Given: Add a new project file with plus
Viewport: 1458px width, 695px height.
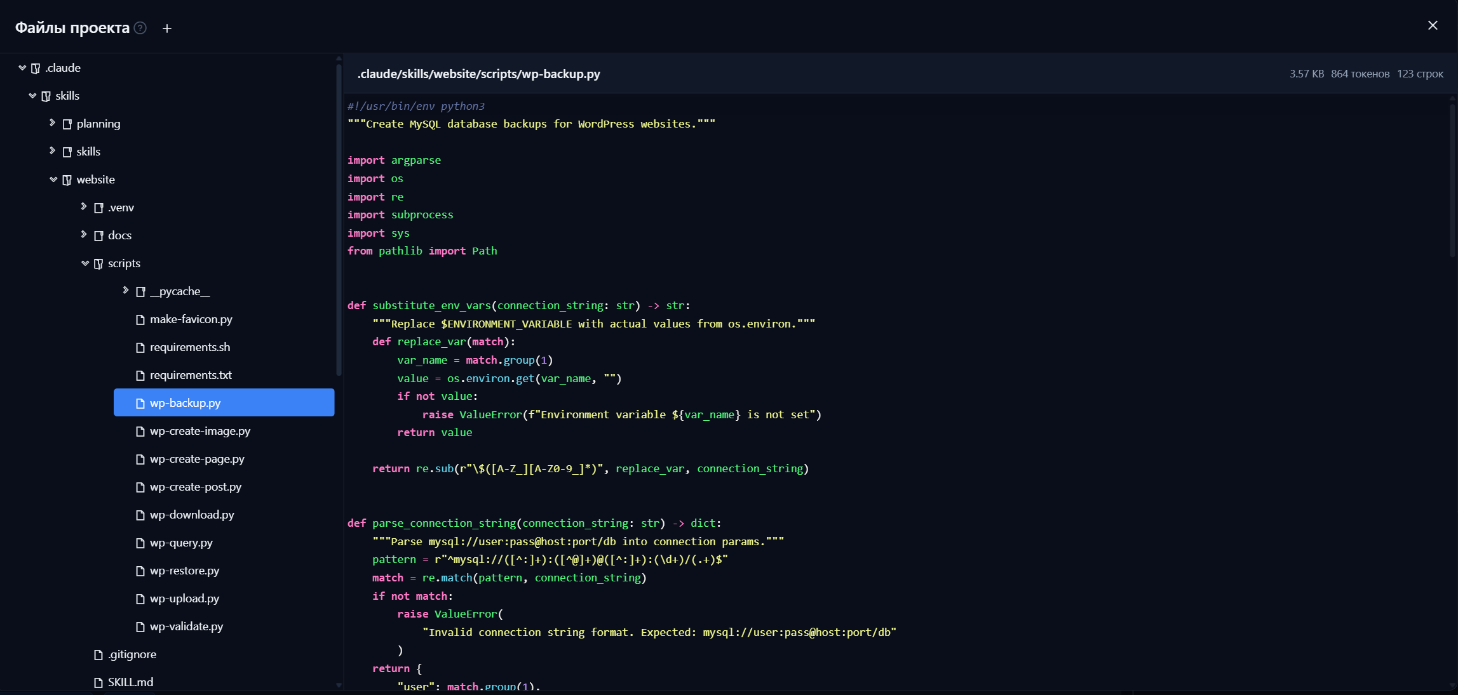Looking at the screenshot, I should point(167,28).
